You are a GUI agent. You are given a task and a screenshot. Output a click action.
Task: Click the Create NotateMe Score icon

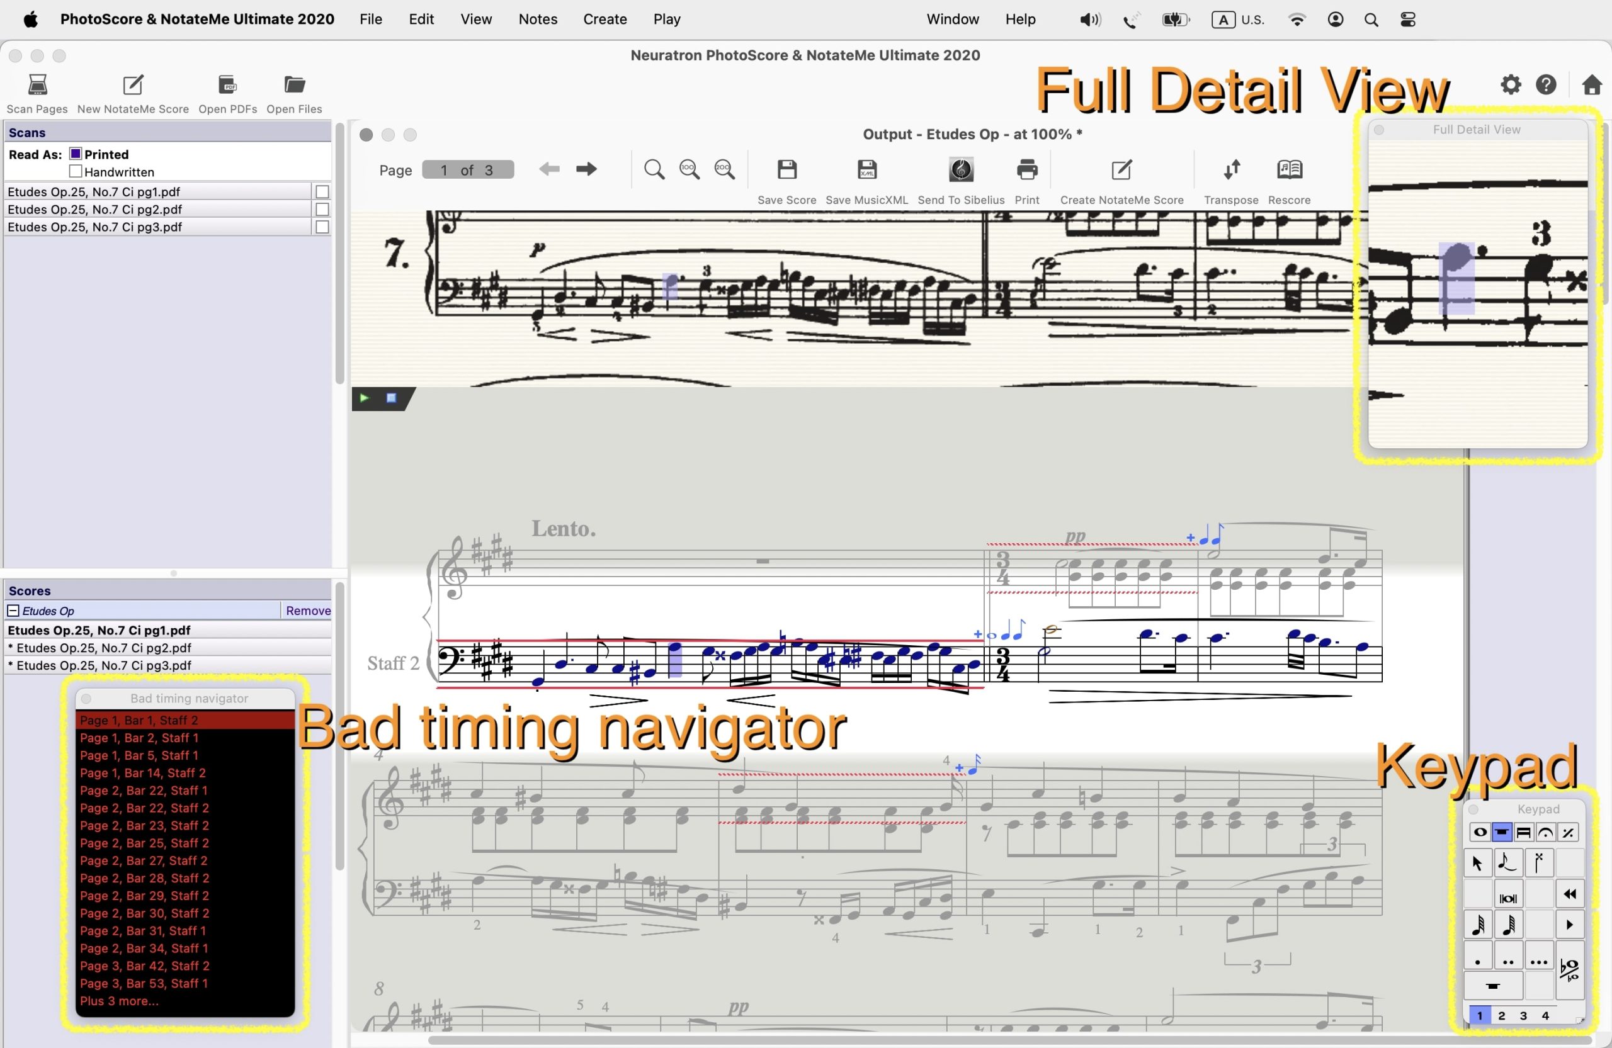1121,169
